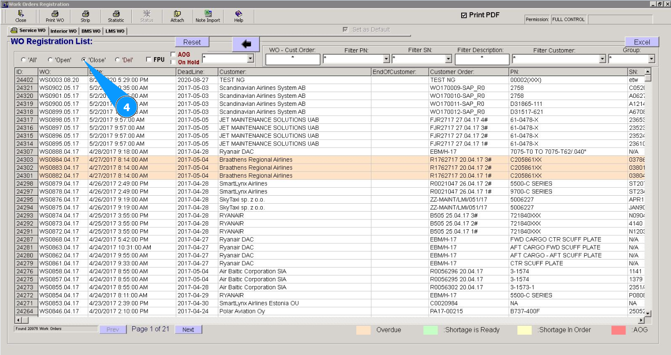
Task: Select the 'Close' radio button
Action: (84, 60)
